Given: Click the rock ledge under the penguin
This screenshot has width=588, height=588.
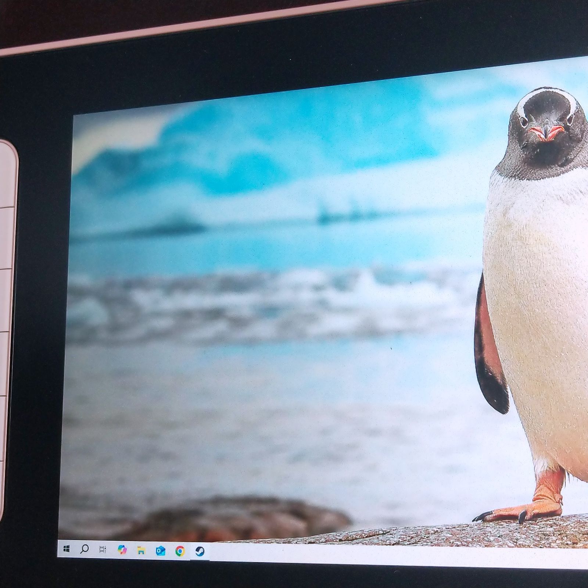Looking at the screenshot, I should [x=478, y=533].
